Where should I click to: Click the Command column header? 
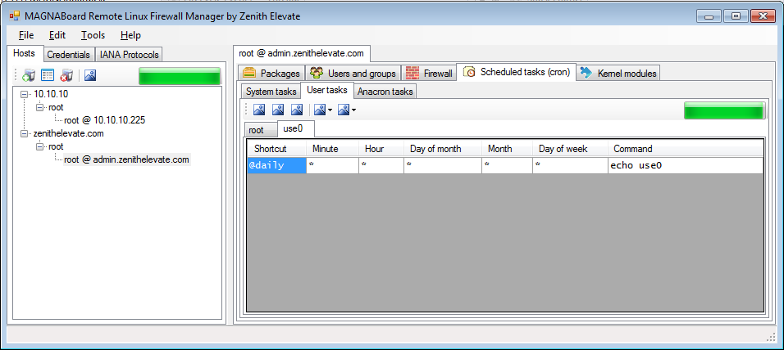tap(686, 149)
